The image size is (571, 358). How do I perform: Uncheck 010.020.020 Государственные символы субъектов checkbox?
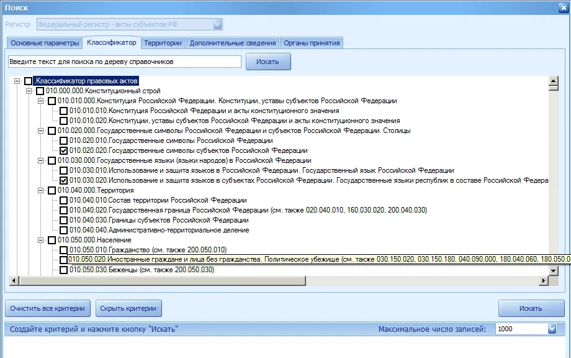click(64, 150)
